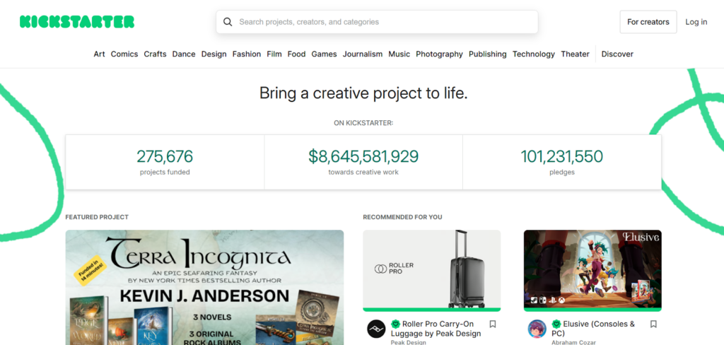Viewport: 724px width, 345px height.
Task: Click the search magnifier icon
Action: (x=228, y=22)
